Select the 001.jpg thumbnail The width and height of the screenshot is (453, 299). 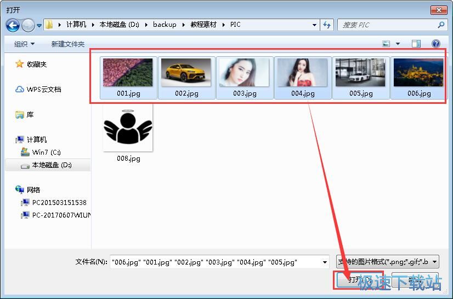pos(128,73)
